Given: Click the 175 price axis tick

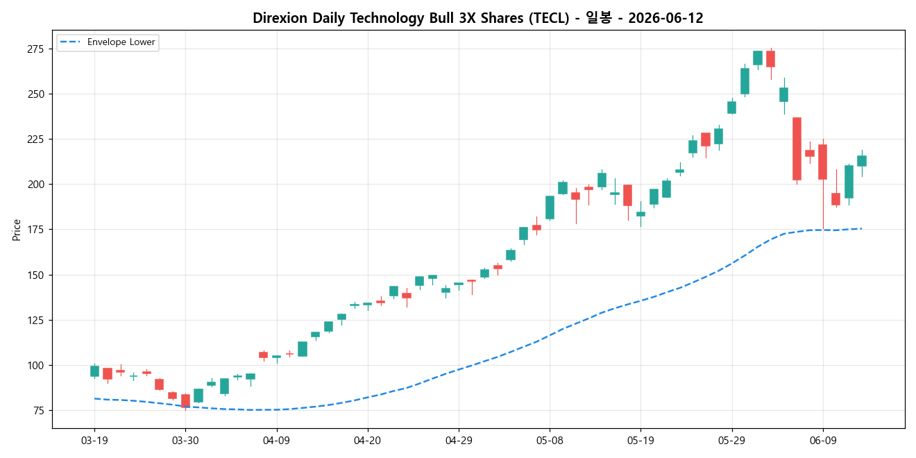Looking at the screenshot, I should click(35, 230).
